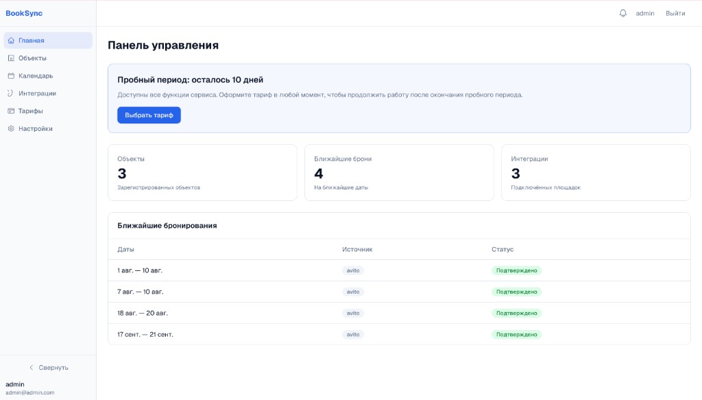Click the Панель управления page title
The image size is (702, 400).
163,45
